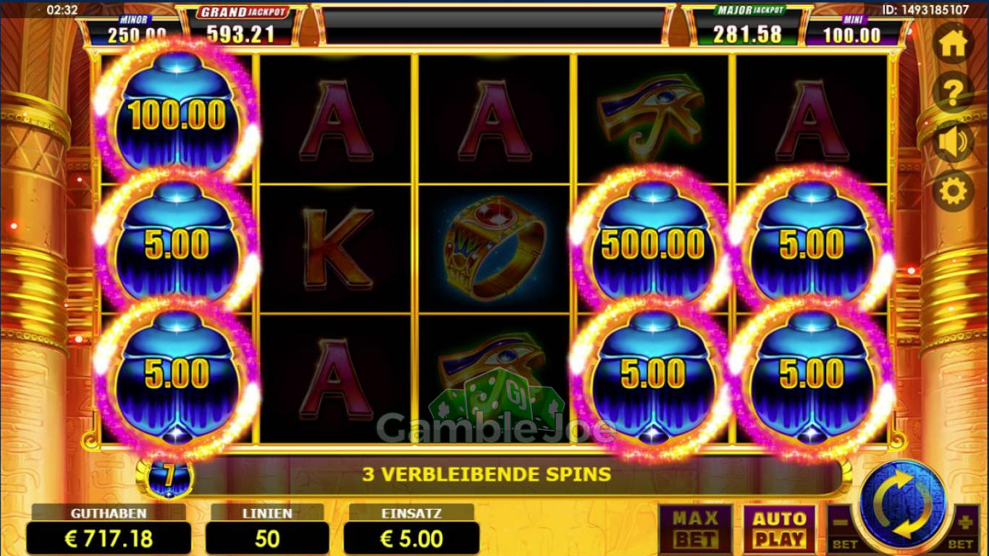This screenshot has width=989, height=556.
Task: Mute the sound speaker icon
Action: 954,142
